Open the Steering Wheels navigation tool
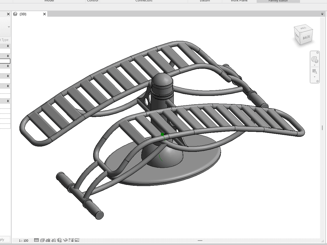Screen dimensions: 327x245 (x=314, y=59)
